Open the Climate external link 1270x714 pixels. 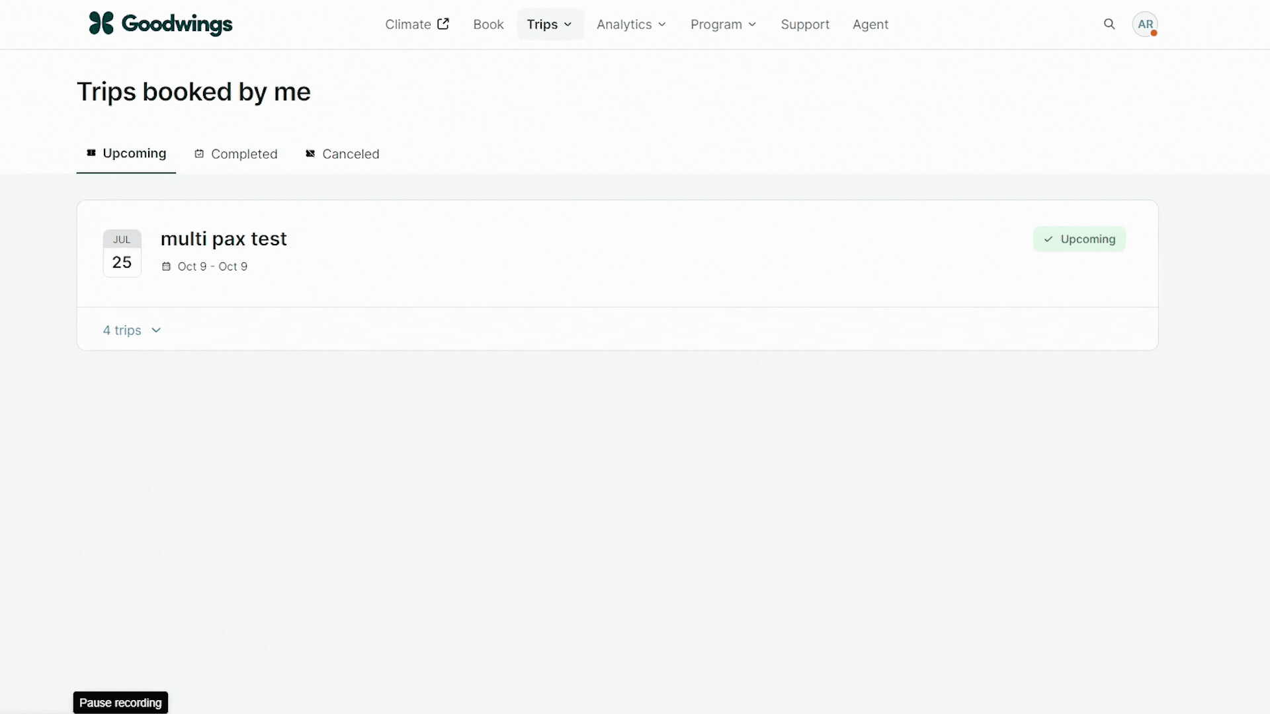[x=417, y=24]
